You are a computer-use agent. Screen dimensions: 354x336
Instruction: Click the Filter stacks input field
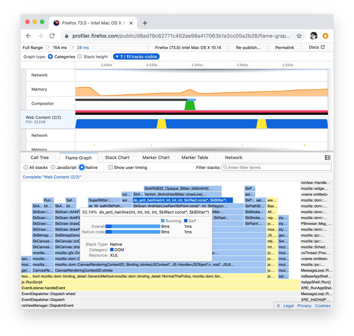click(x=277, y=167)
